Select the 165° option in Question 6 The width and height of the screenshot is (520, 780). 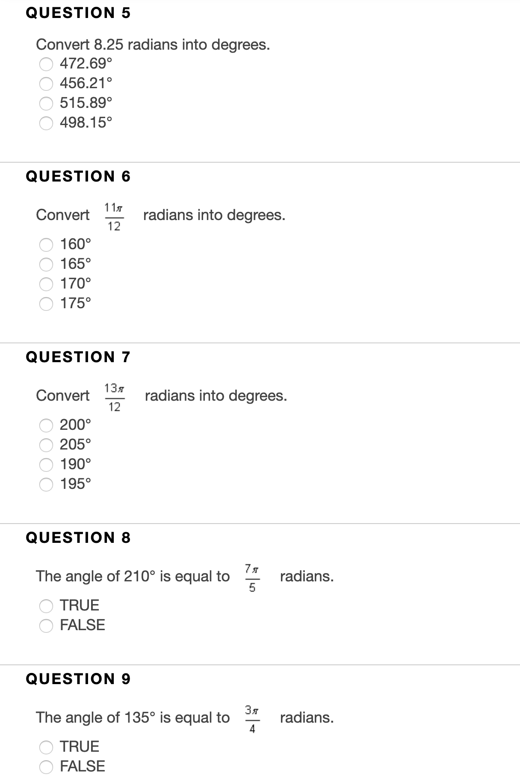click(46, 265)
